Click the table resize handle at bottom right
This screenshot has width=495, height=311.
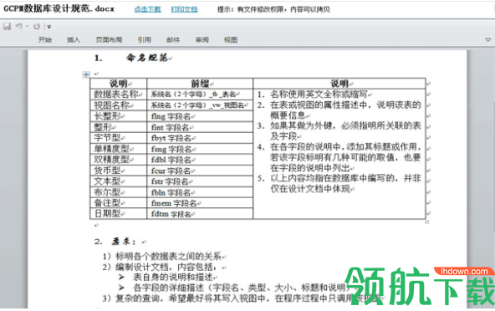click(427, 222)
